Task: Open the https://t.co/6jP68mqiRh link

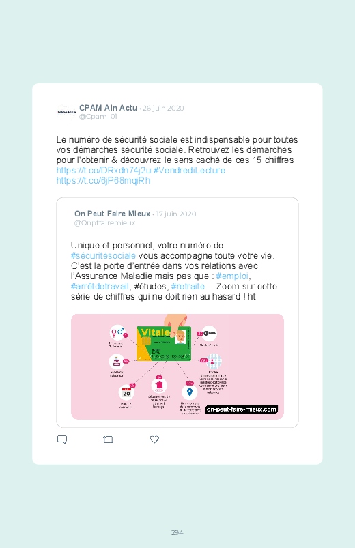Action: tap(104, 181)
